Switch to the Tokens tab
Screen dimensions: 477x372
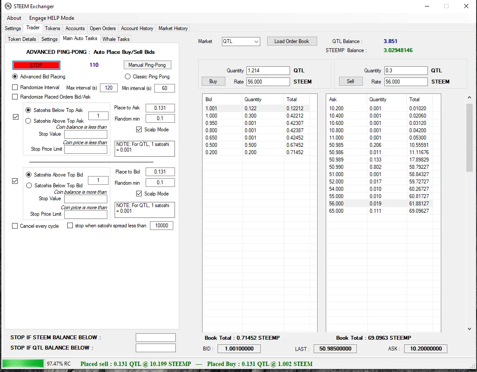tap(52, 28)
